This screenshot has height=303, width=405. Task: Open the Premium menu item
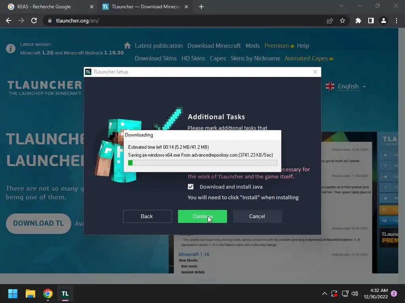click(279, 46)
